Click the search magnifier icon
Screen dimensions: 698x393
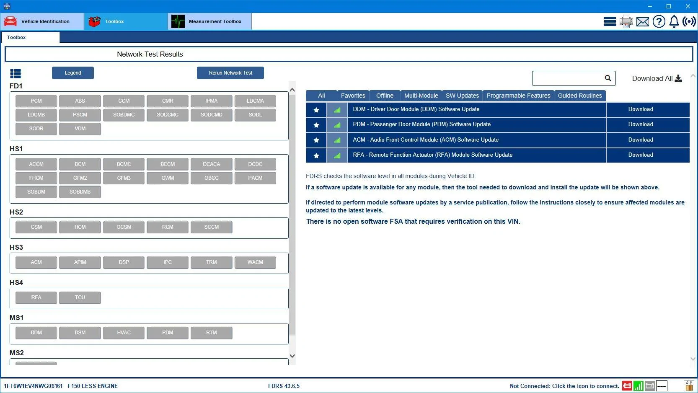tap(608, 78)
